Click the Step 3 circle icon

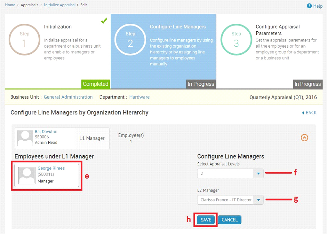236,40
